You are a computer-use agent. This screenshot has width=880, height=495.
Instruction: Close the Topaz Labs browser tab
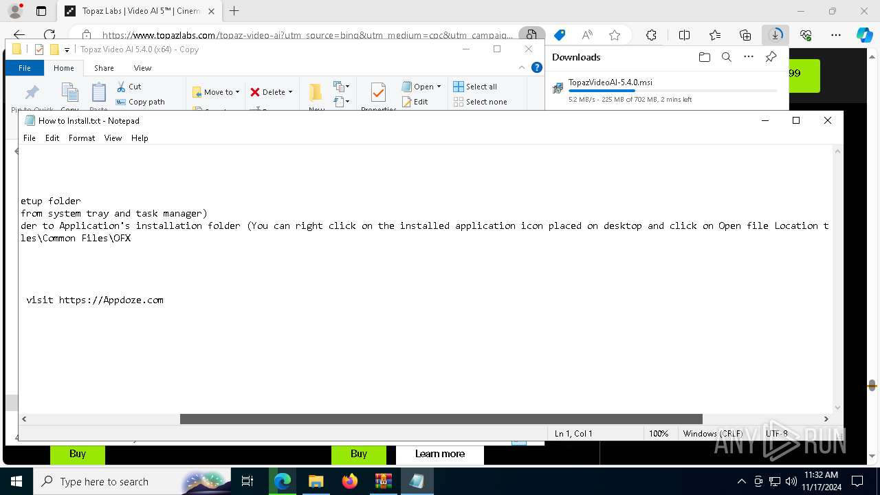point(212,11)
